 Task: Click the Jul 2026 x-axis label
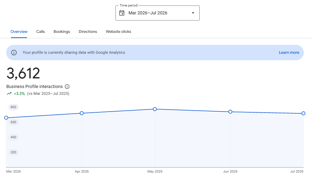297,172
